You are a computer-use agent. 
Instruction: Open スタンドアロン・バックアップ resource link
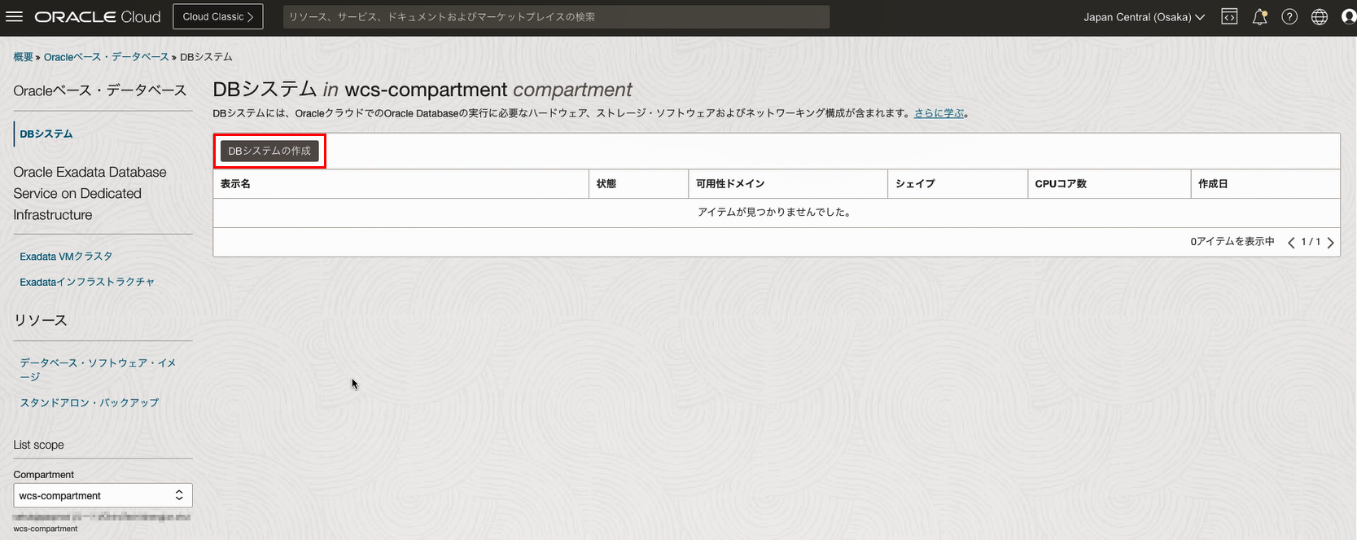(90, 402)
